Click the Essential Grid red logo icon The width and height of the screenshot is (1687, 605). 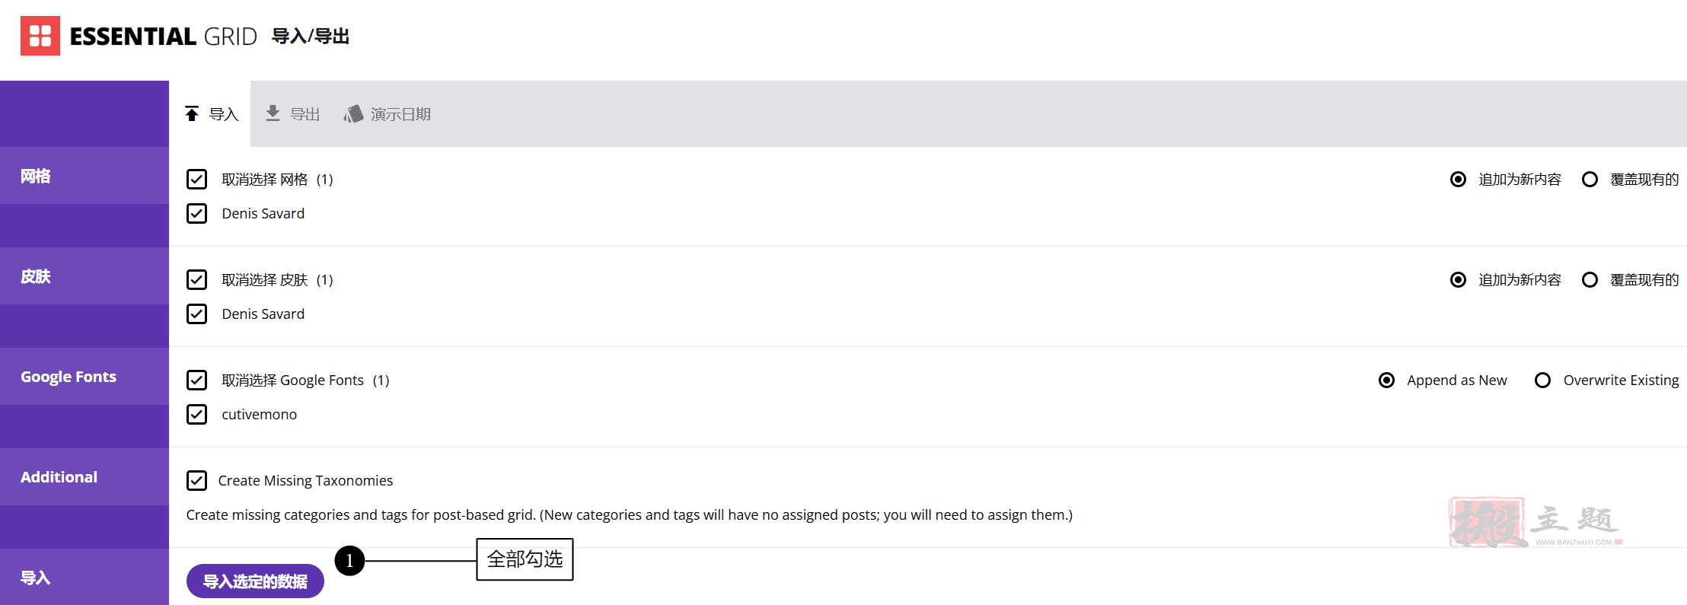[40, 36]
